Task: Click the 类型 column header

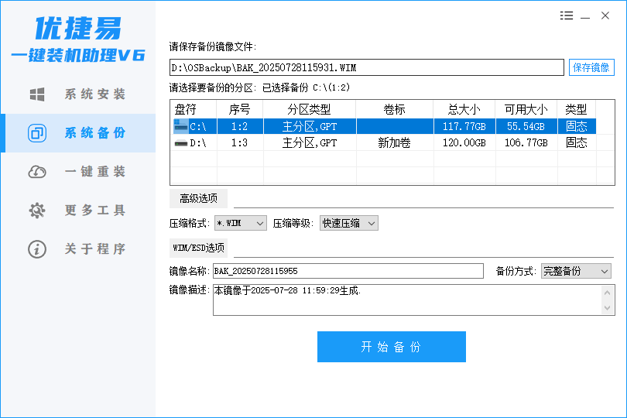Action: pos(576,109)
